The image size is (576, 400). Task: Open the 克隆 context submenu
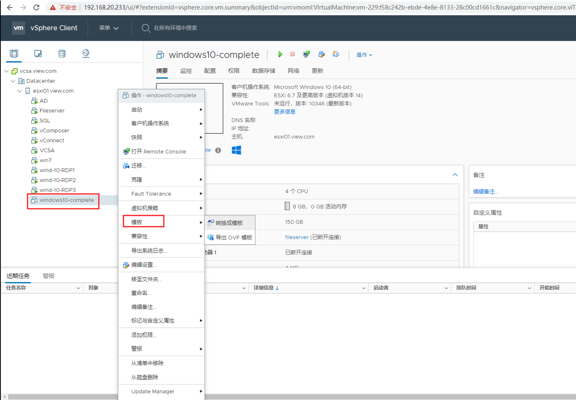pos(161,179)
